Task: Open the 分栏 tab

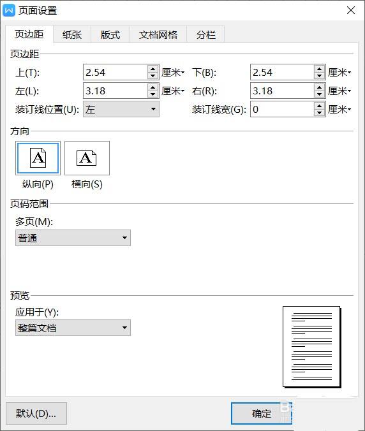Action: point(205,34)
